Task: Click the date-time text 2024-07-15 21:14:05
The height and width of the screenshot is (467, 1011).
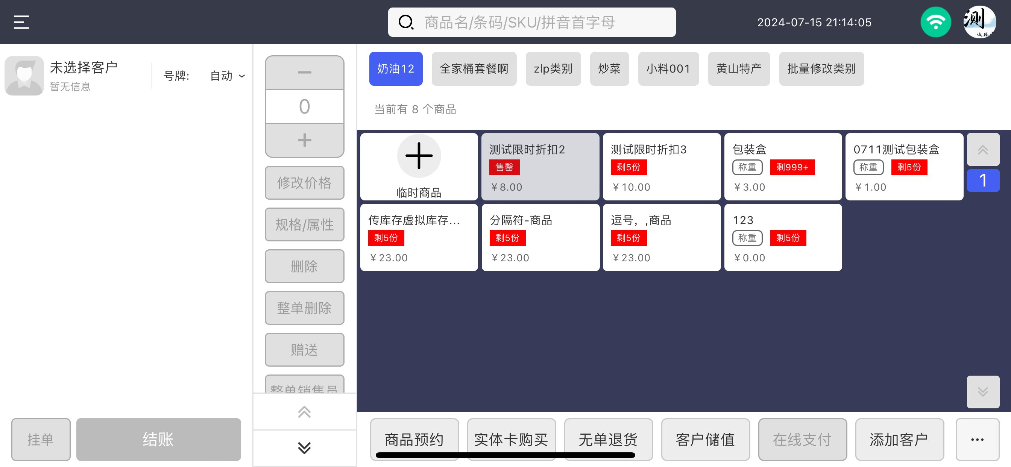Action: click(x=814, y=22)
